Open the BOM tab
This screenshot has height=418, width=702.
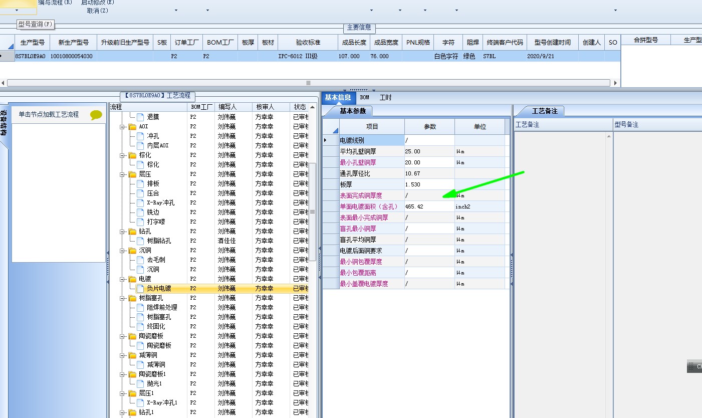364,97
